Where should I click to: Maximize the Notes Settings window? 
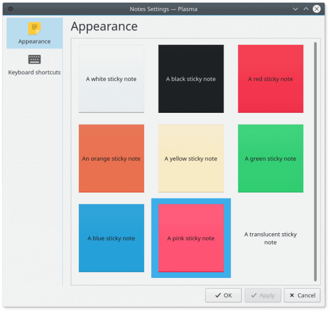[x=306, y=9]
